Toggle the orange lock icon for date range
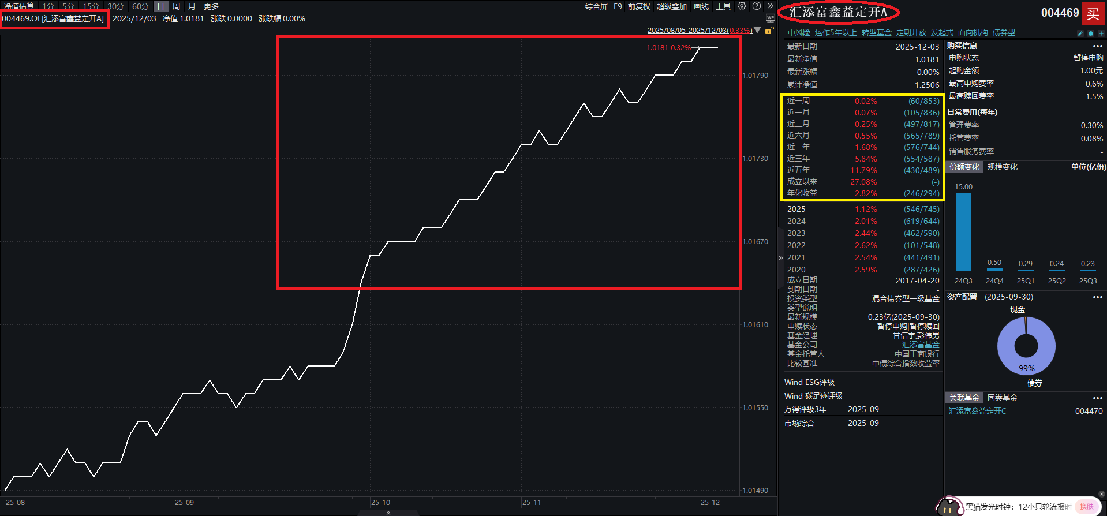1107x516 pixels. [769, 31]
